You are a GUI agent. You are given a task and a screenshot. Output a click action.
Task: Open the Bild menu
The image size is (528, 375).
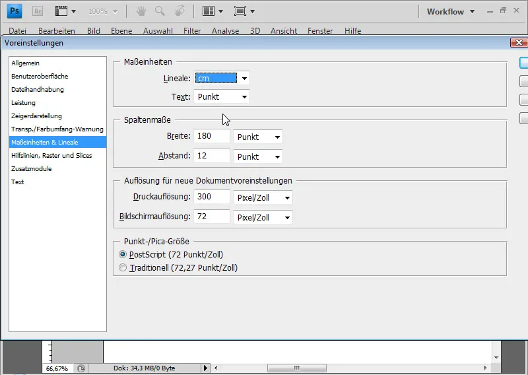[x=94, y=30]
